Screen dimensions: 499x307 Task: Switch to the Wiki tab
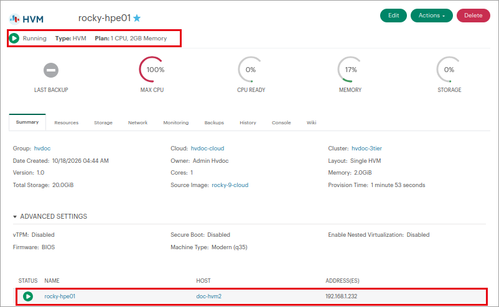click(311, 122)
